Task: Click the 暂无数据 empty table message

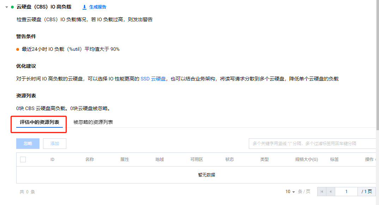Action: coord(206,175)
